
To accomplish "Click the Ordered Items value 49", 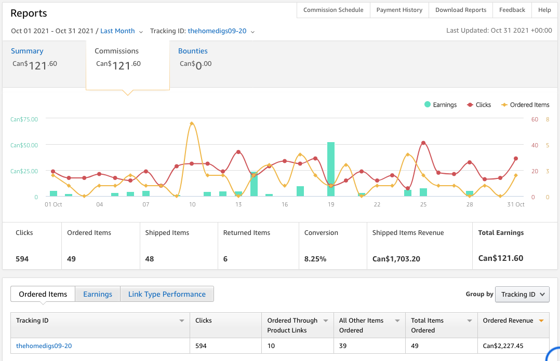I will (x=72, y=259).
